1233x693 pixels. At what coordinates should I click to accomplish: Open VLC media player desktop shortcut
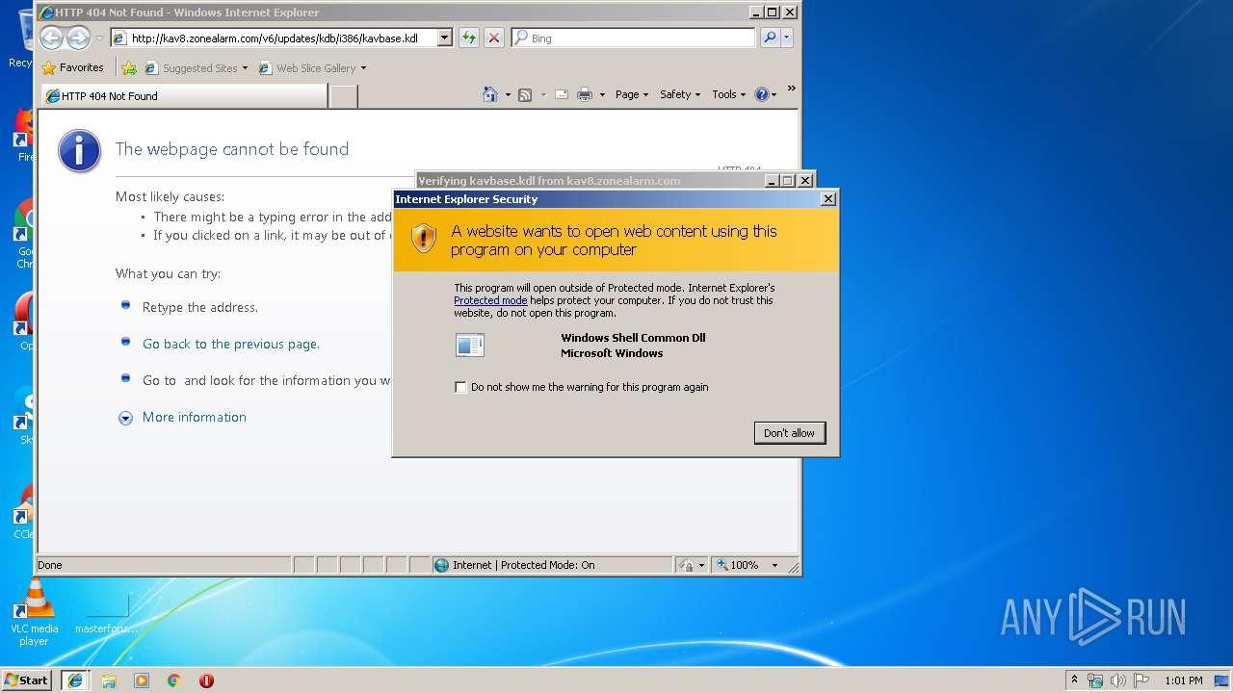[34, 614]
